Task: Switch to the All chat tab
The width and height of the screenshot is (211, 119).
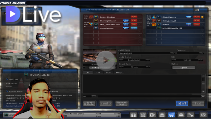Action: (88, 73)
